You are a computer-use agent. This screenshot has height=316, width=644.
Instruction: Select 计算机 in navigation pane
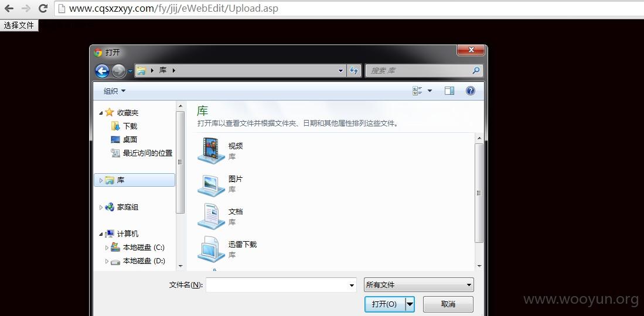point(128,234)
